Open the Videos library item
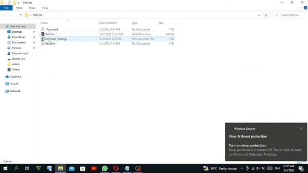Screen dimensions: 308x173 16,70
